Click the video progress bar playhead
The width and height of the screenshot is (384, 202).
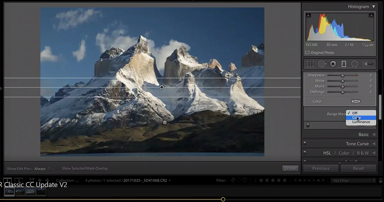pos(223,199)
